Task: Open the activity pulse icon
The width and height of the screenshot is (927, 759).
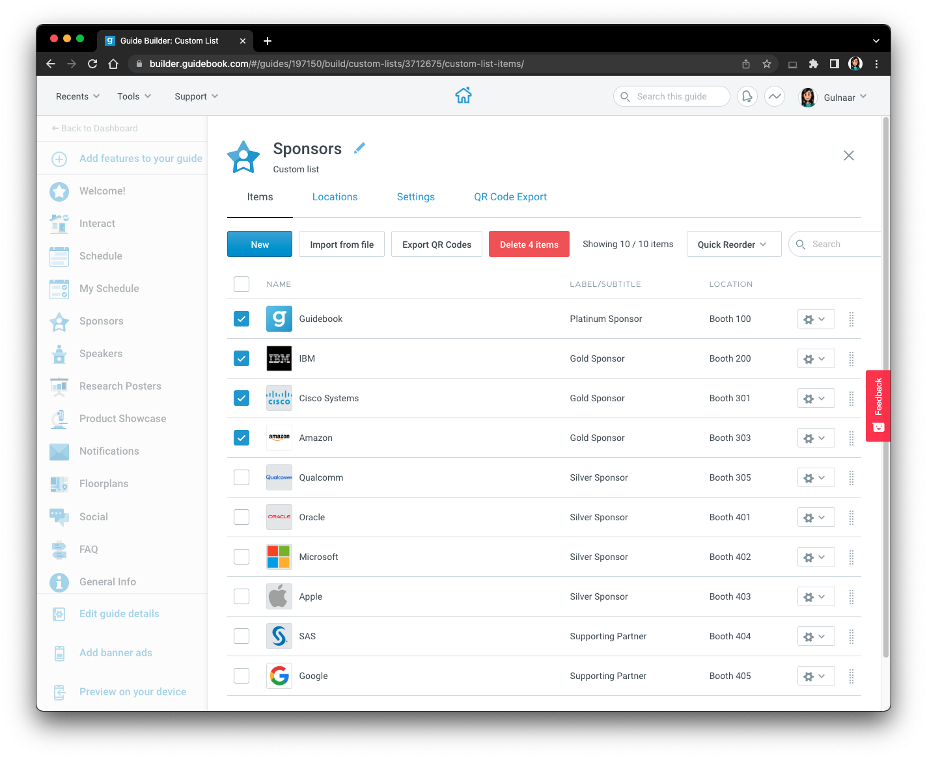Action: (x=775, y=97)
